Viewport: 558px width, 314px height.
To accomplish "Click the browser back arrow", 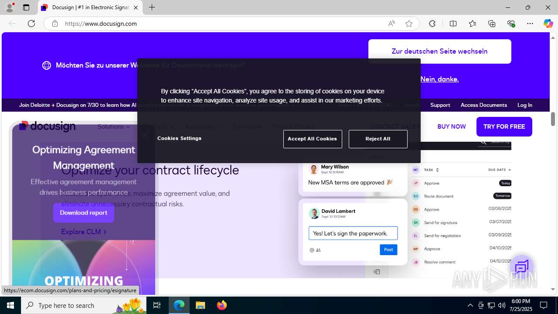I will pos(12,24).
